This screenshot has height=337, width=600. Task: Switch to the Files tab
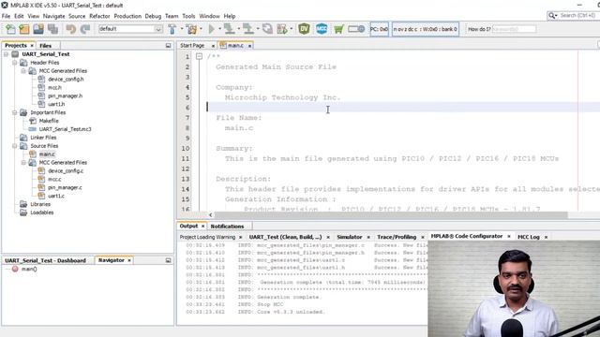pyautogui.click(x=46, y=46)
